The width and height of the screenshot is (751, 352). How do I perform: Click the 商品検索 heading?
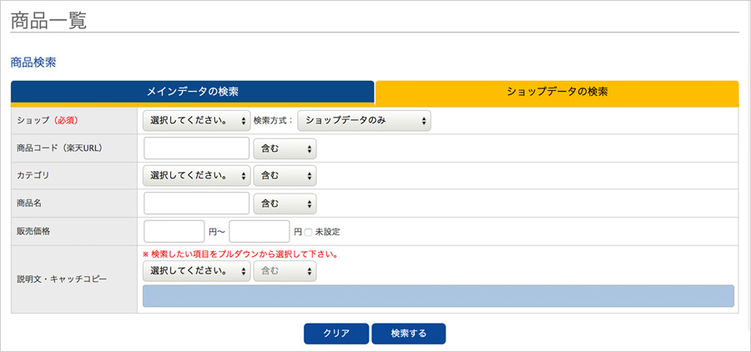click(x=33, y=63)
